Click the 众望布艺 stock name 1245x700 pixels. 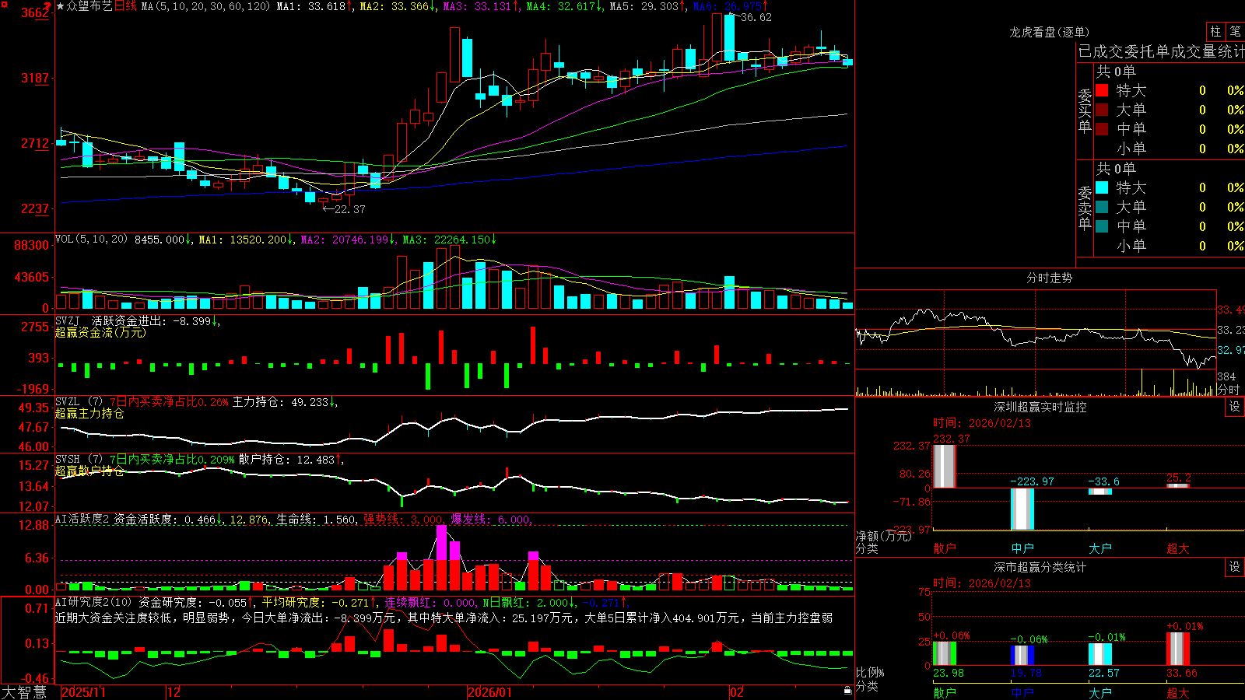[x=89, y=6]
